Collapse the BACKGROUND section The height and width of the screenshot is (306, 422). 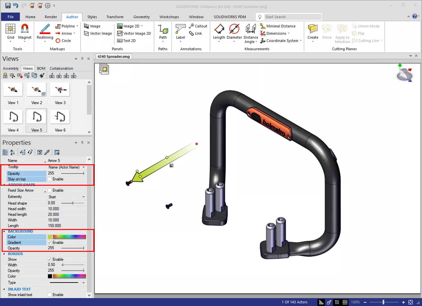coord(4,231)
